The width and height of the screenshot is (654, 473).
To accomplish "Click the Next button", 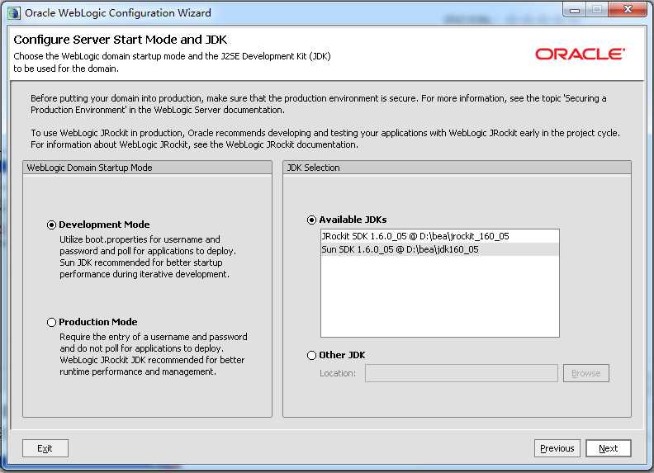I will pyautogui.click(x=608, y=448).
